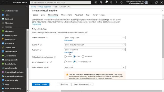The height and width of the screenshot is (92, 164).
Task: Click Create new under Virtual network
Action: coord(68,40)
